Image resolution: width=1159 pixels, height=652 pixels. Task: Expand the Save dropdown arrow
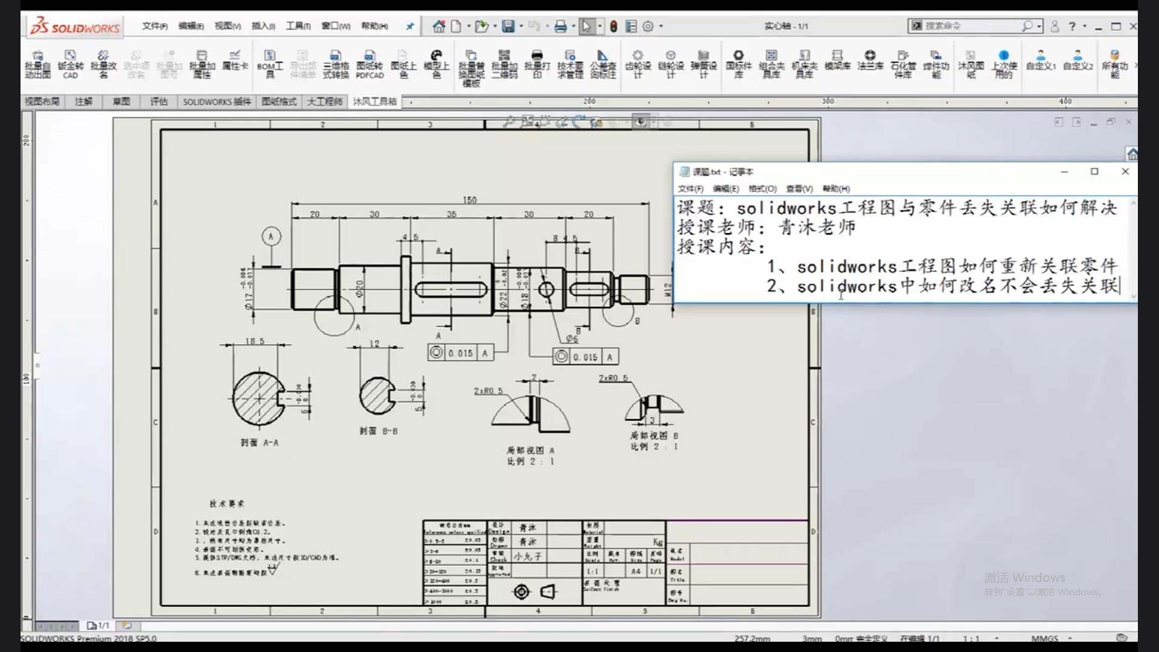click(521, 26)
